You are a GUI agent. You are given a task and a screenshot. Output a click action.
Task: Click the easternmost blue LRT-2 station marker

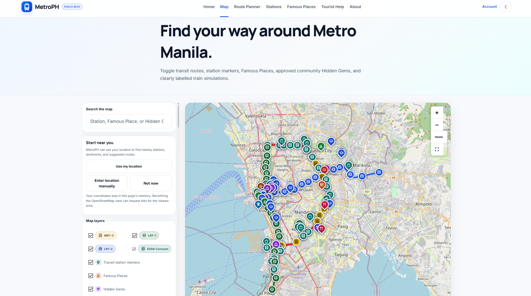tap(379, 172)
